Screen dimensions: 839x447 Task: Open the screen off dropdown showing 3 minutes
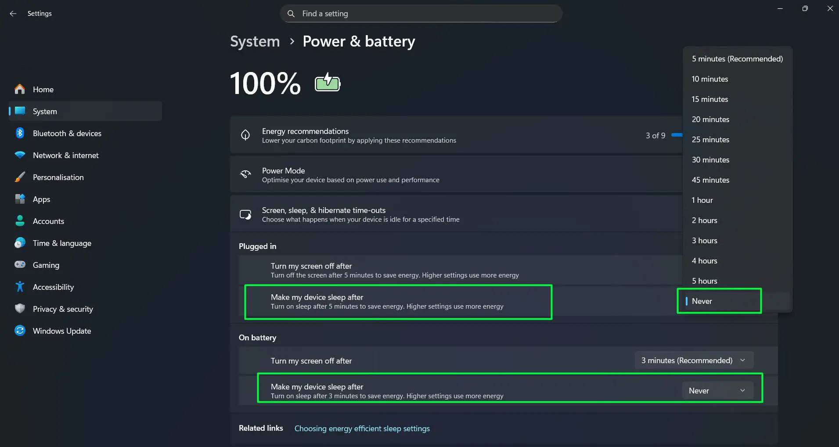pyautogui.click(x=693, y=360)
